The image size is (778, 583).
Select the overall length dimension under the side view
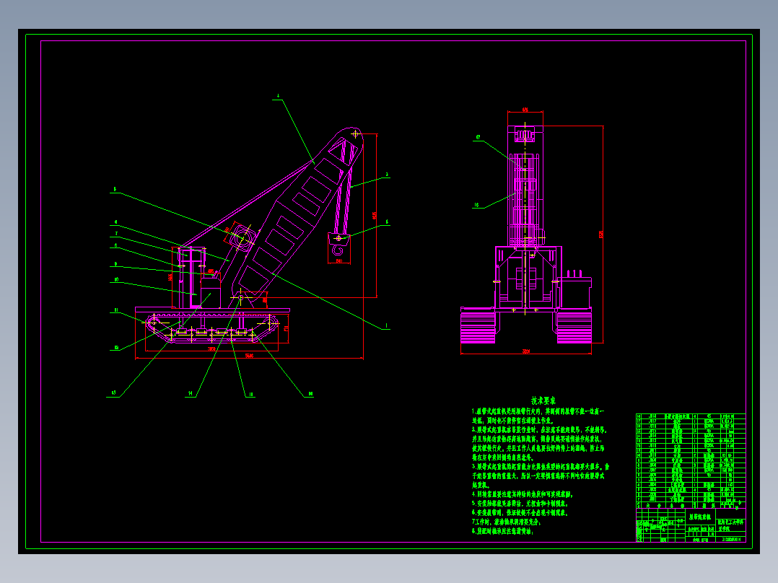pyautogui.click(x=249, y=356)
